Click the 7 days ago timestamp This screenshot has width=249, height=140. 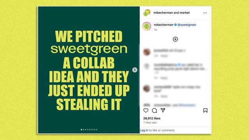(x=150, y=122)
